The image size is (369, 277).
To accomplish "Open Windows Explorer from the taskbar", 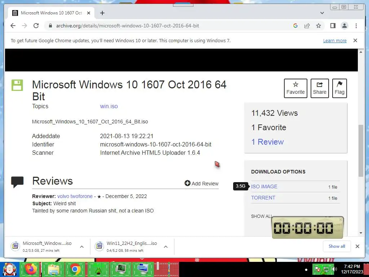I will [53, 269].
